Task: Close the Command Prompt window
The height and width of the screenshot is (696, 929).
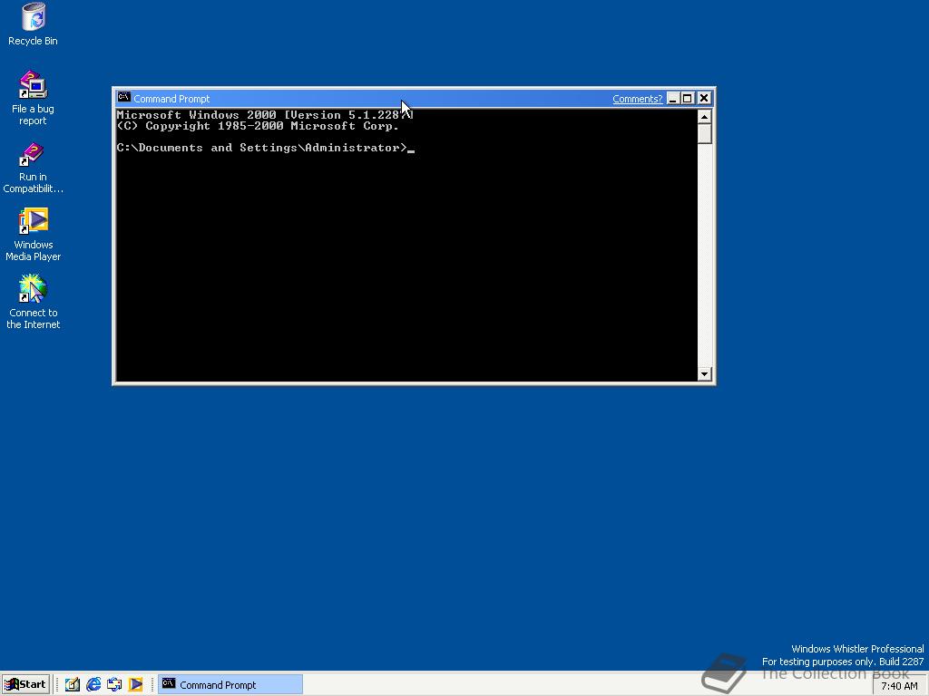Action: pos(704,98)
